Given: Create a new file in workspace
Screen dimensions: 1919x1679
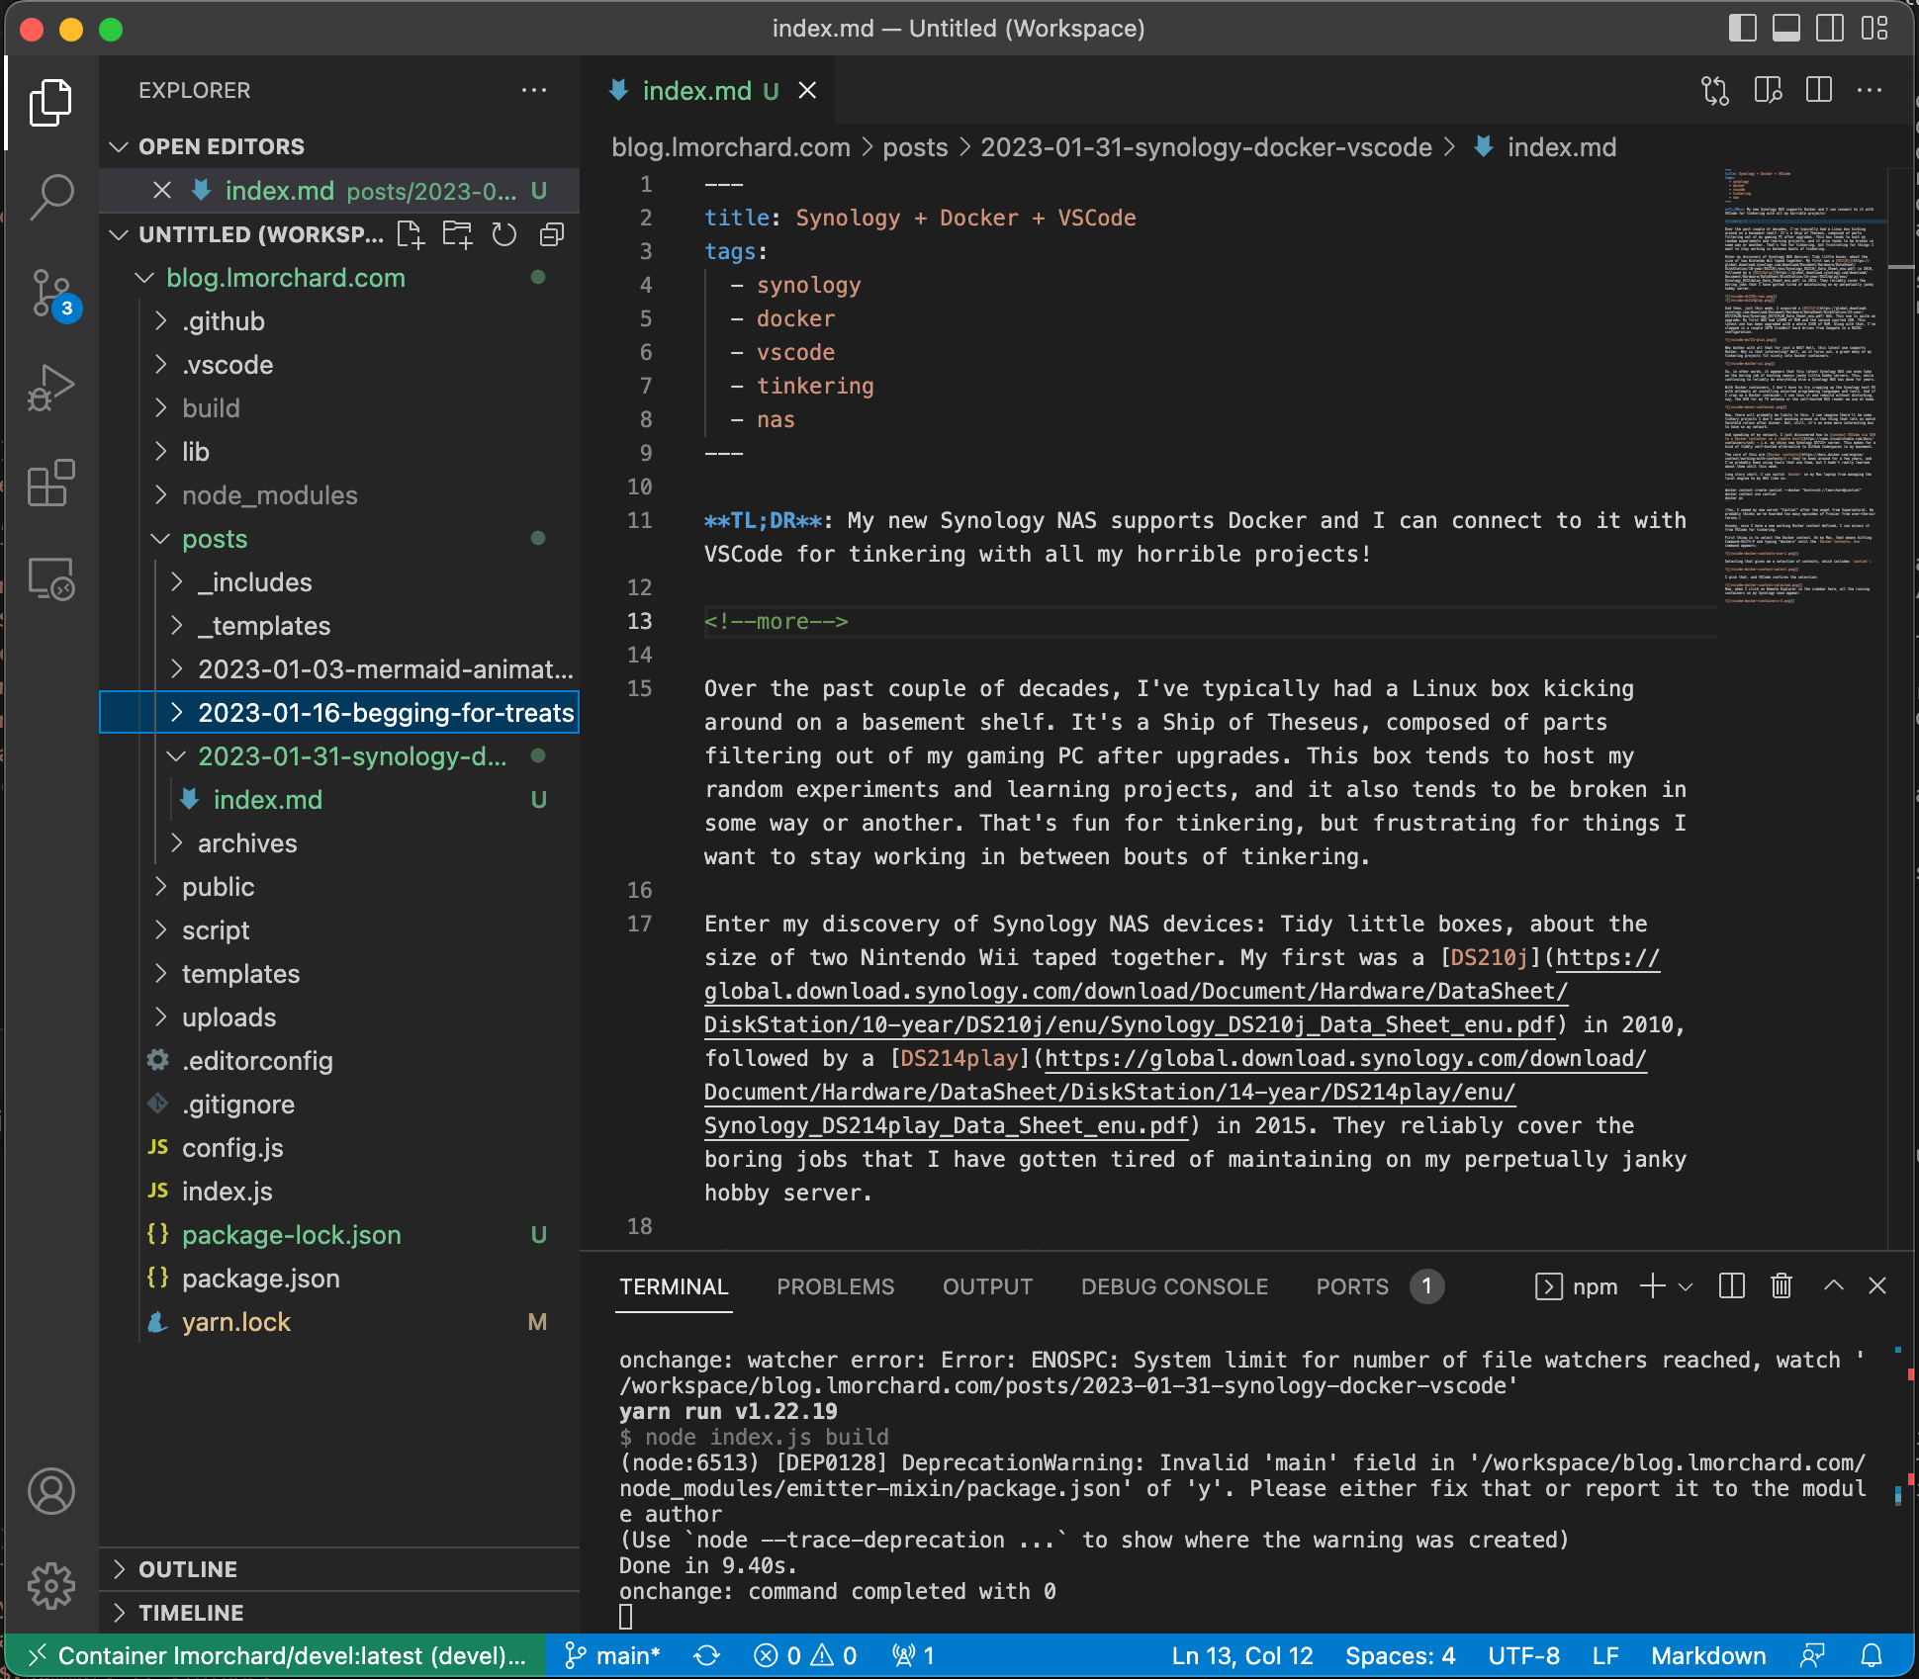Looking at the screenshot, I should point(410,234).
